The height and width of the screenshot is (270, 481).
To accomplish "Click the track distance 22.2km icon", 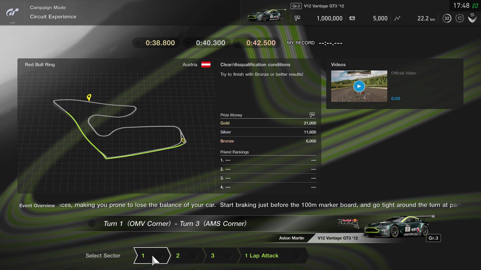I will (x=398, y=18).
